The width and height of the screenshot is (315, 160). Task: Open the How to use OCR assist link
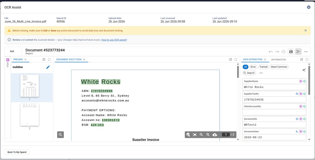coord(114,40)
